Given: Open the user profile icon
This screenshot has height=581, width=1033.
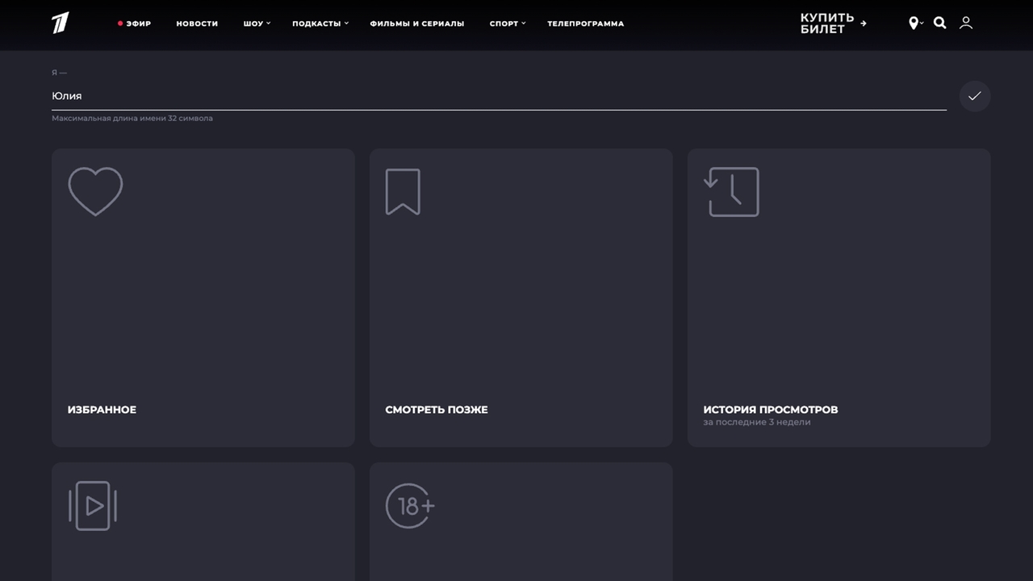Looking at the screenshot, I should tap(966, 23).
